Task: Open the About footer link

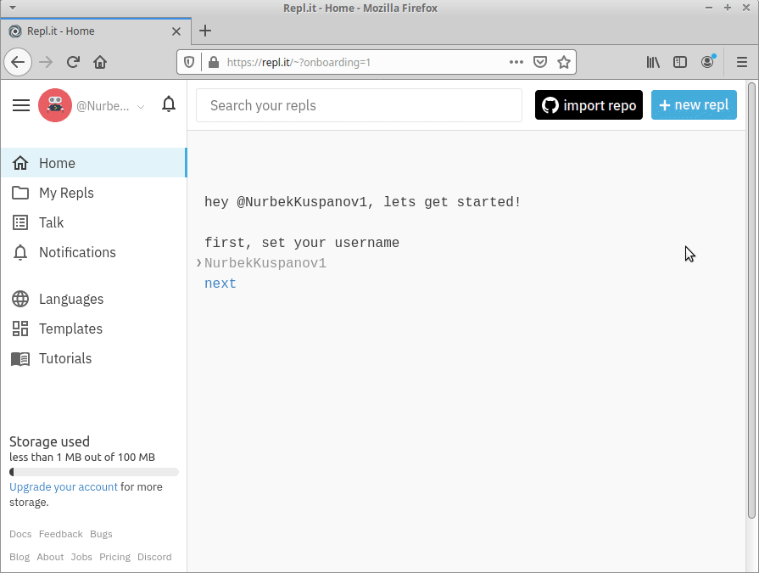Action: (x=50, y=557)
